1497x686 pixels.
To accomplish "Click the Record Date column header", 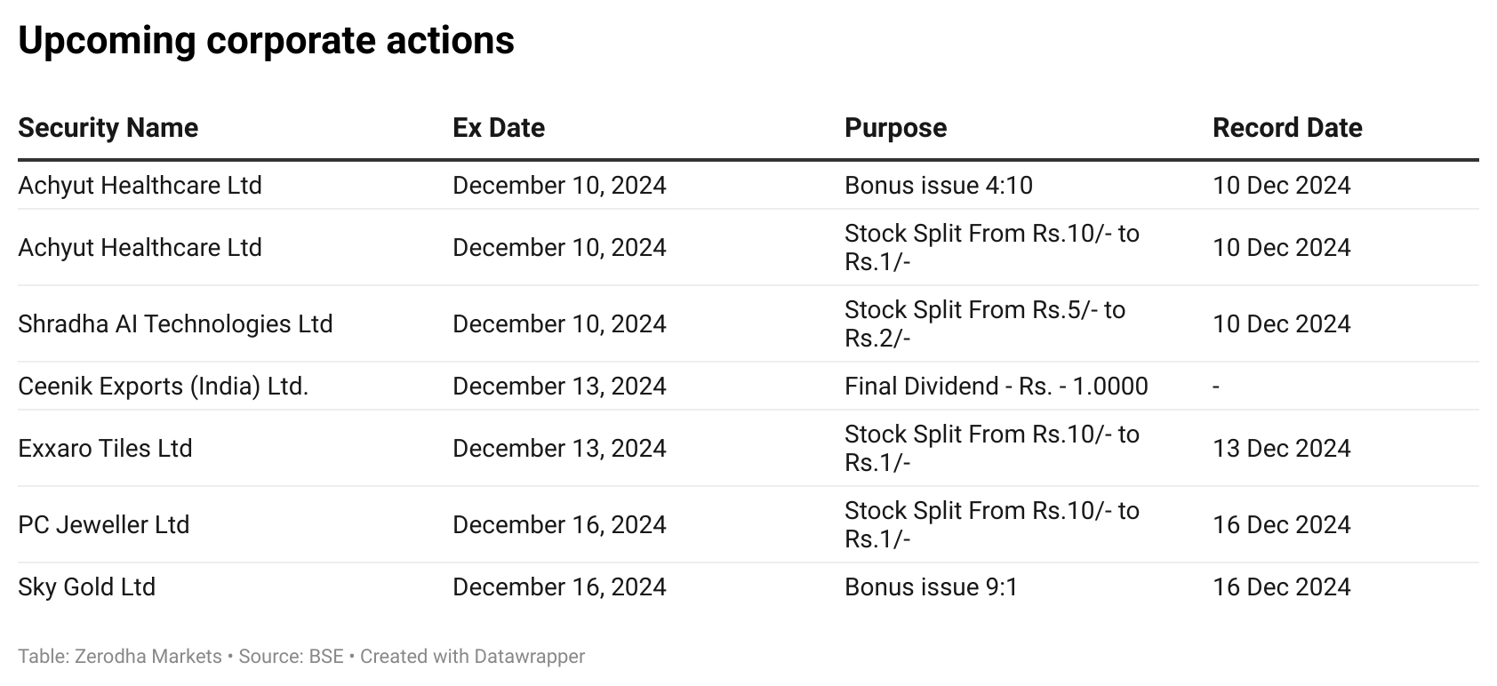I will click(x=1287, y=128).
